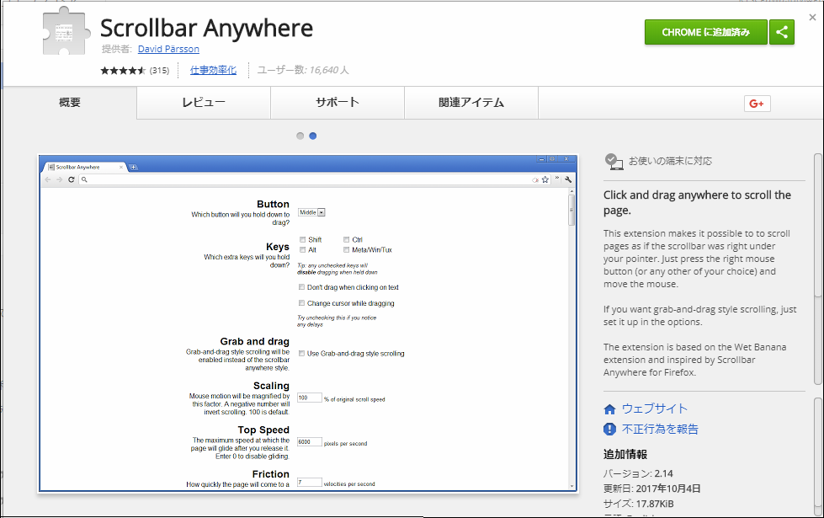This screenshot has width=824, height=518.
Task: Click the Friction input field showing 7
Action: pos(310,483)
